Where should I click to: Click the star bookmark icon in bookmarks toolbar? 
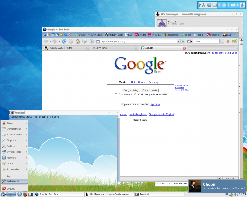click(61, 35)
